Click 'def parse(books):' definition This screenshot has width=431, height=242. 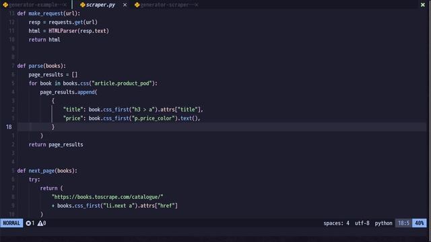(42, 66)
